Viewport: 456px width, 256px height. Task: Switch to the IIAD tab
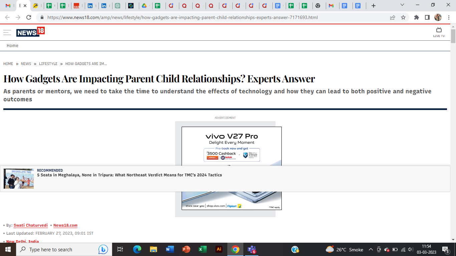pos(76,6)
